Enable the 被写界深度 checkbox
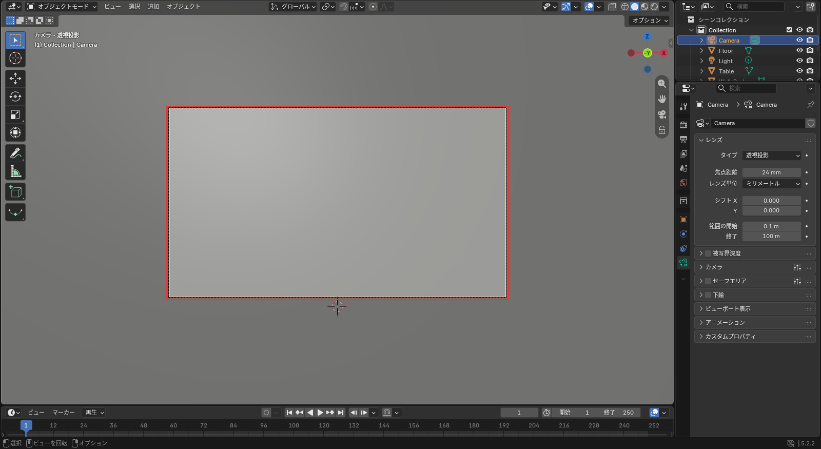The image size is (821, 449). coord(708,253)
